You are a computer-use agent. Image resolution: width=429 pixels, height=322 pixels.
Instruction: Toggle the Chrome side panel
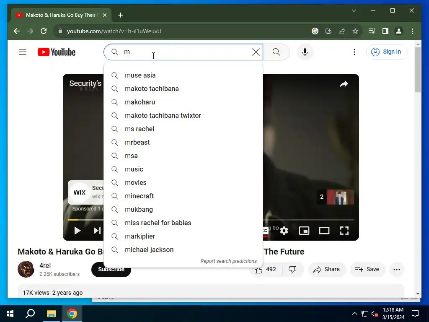(385, 31)
